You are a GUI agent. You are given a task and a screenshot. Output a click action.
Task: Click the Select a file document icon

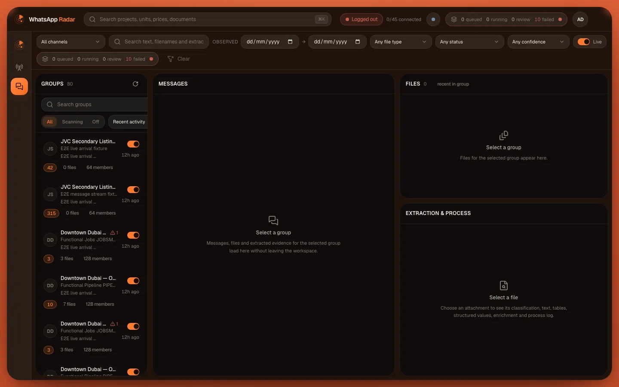coord(504,286)
